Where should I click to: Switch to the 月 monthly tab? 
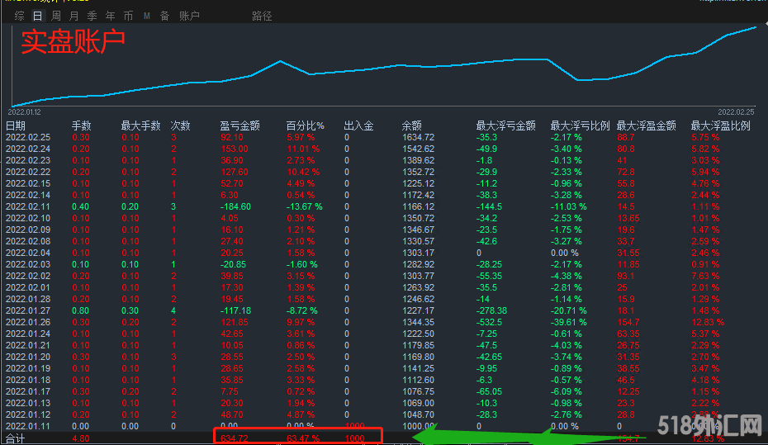coord(74,16)
